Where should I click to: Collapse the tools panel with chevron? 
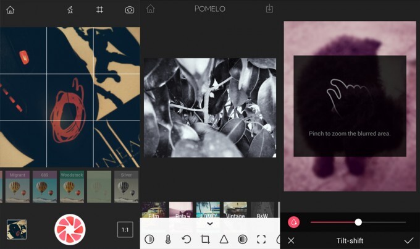pyautogui.click(x=210, y=224)
